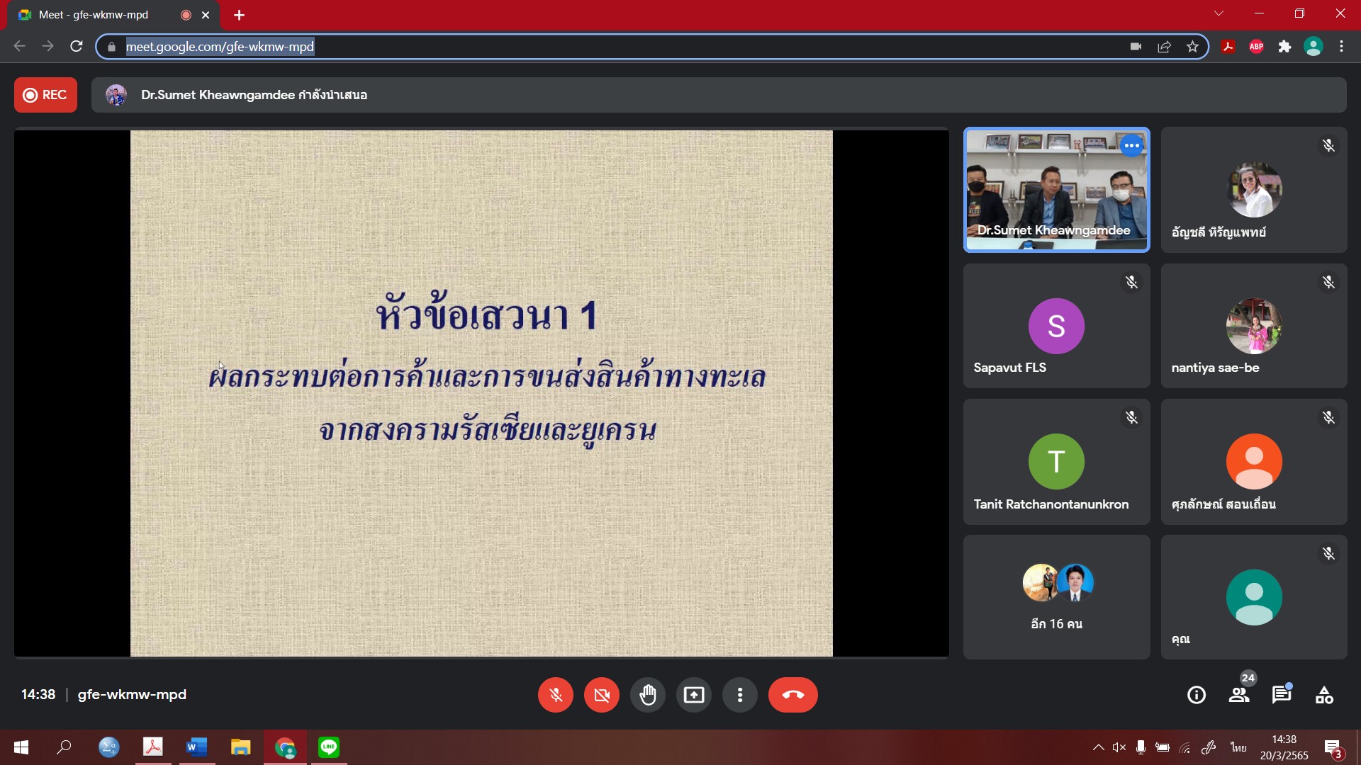This screenshot has width=1361, height=765.
Task: Open a new browser tab
Action: coord(239,15)
